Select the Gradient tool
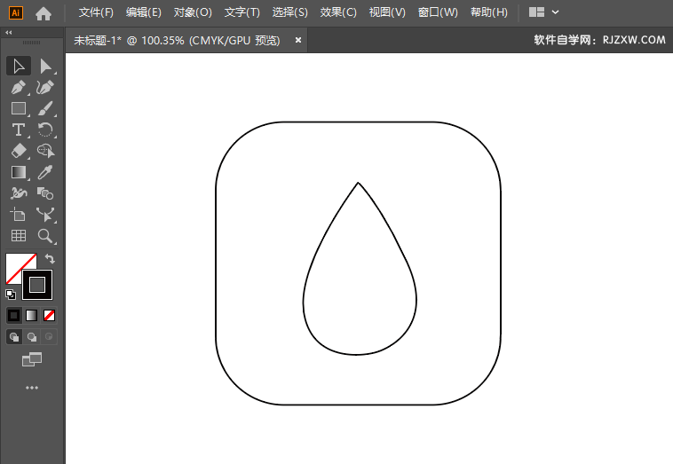Image resolution: width=673 pixels, height=464 pixels. pos(19,172)
